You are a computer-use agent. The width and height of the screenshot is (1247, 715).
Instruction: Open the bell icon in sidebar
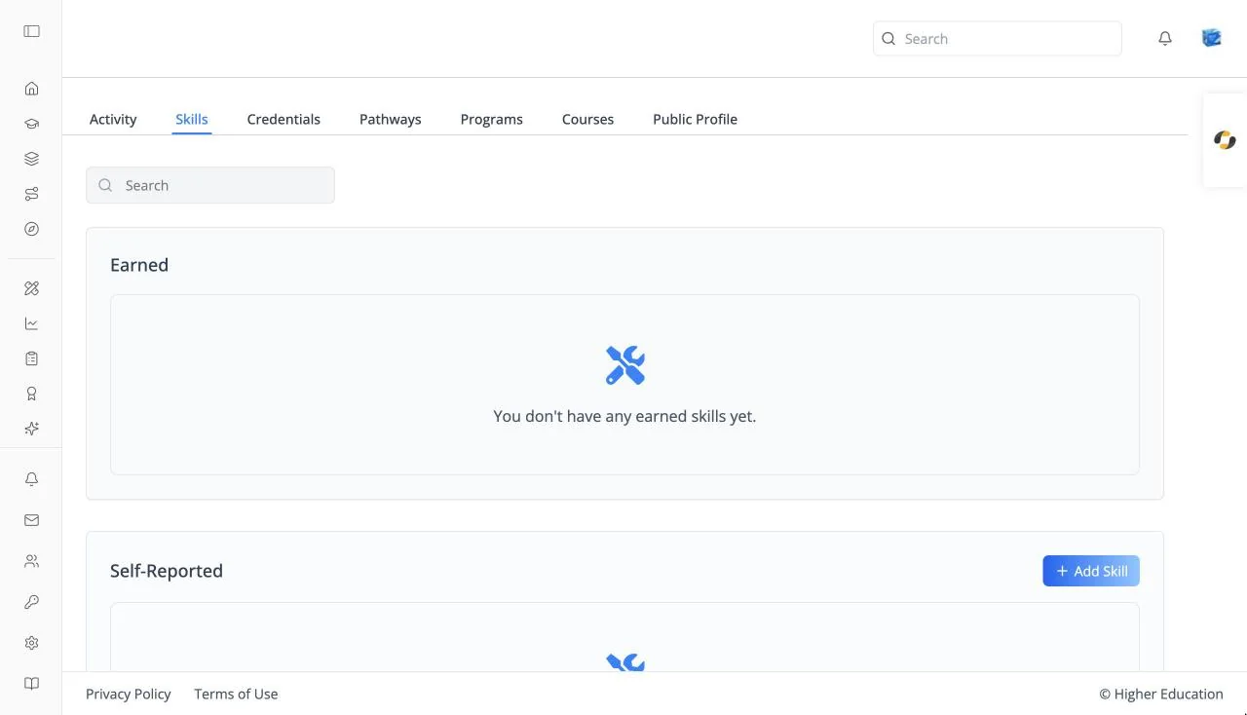click(x=32, y=479)
